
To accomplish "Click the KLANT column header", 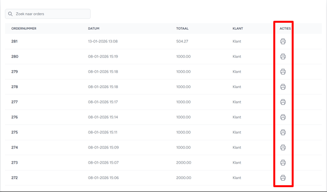I will coord(238,29).
